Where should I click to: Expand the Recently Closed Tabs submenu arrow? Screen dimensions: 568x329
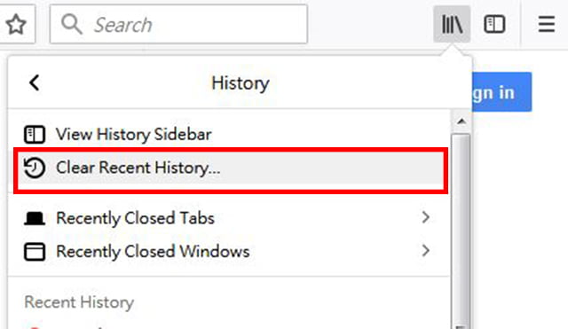(x=426, y=217)
